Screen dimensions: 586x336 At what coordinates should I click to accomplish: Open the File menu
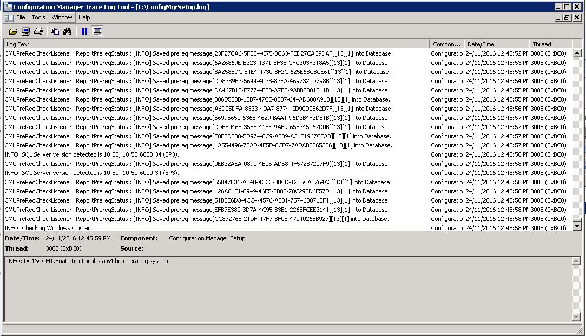[x=21, y=17]
